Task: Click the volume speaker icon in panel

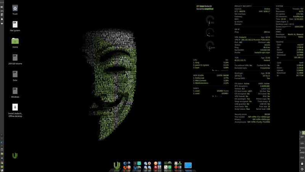Action: click(2, 7)
